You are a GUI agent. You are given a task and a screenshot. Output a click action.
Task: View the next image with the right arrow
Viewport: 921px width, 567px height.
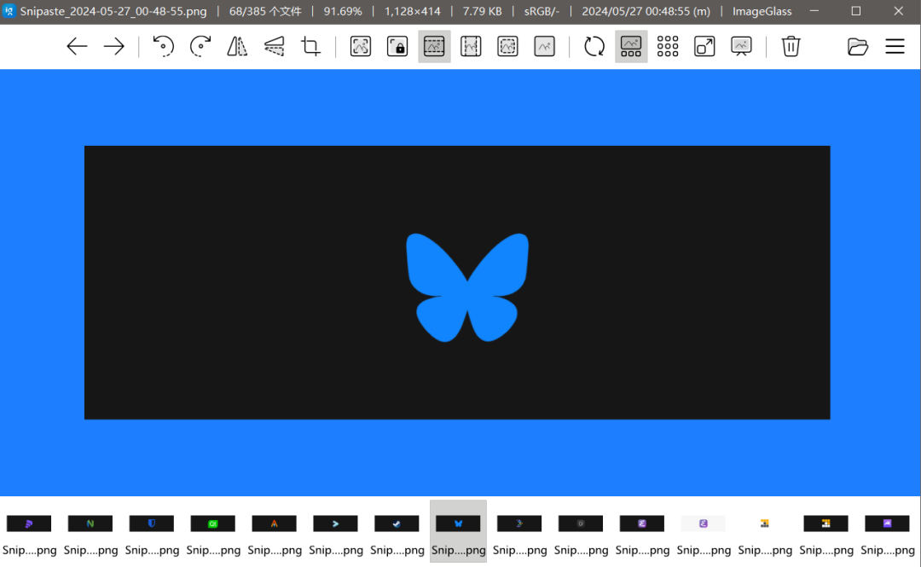(114, 46)
